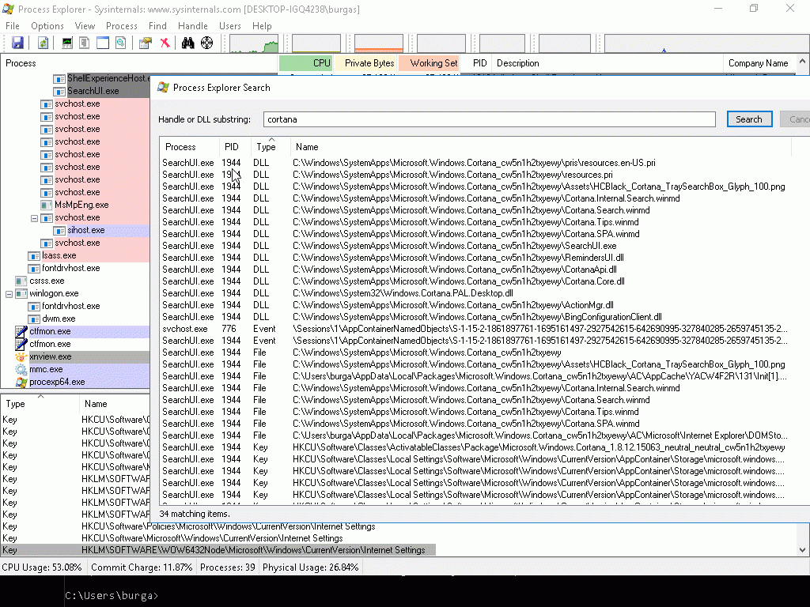
Task: Click the Company Name column header
Action: [x=759, y=63]
